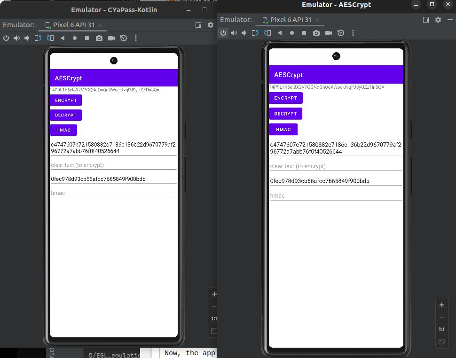Click base64 text in AESCrypt emulator screen
The width and height of the screenshot is (456, 358).
click(327, 87)
